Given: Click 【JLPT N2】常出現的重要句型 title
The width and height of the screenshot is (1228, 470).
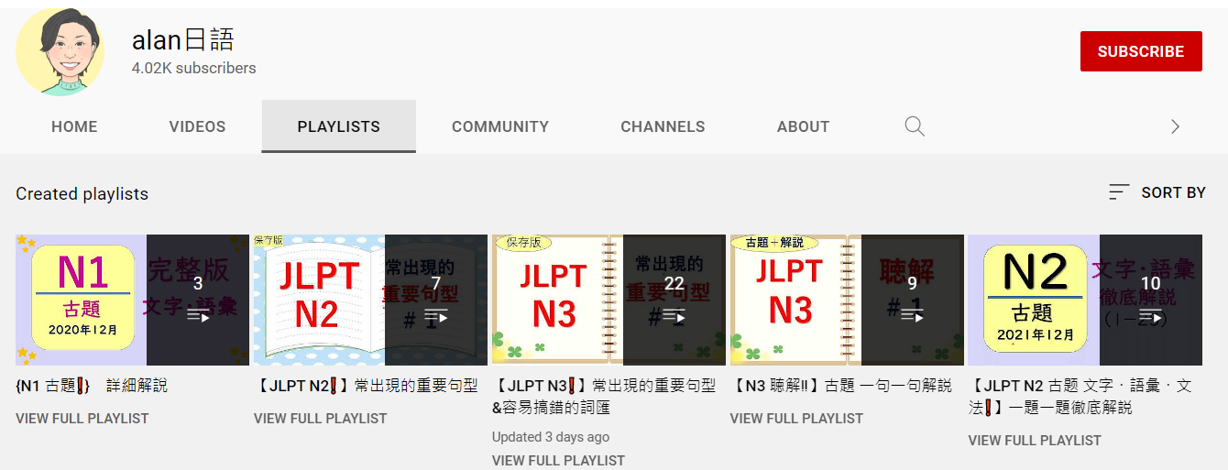Looking at the screenshot, I should (366, 386).
